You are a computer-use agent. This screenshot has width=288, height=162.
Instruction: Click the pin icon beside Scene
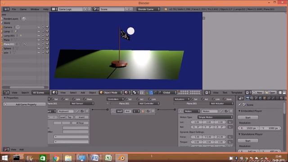(x=240, y=105)
